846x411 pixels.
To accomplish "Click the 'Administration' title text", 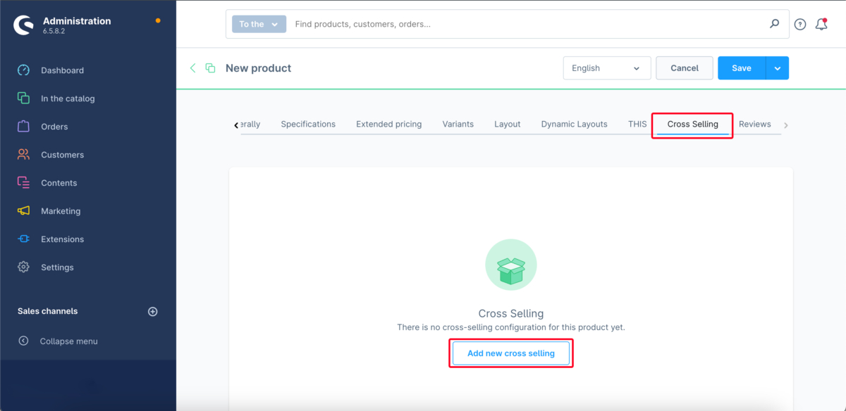I will (x=77, y=21).
